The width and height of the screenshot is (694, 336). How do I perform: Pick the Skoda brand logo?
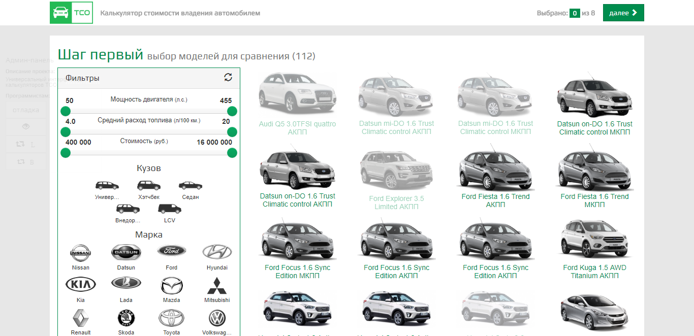click(126, 318)
